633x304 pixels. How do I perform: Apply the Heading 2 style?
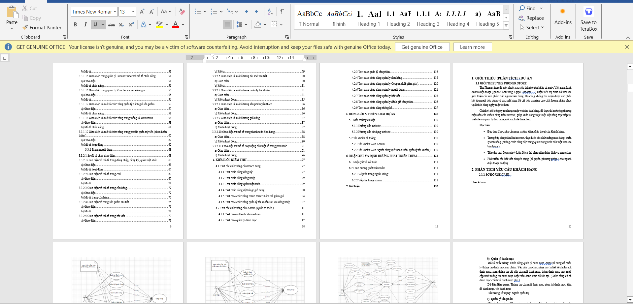(x=398, y=18)
